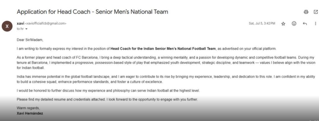Image resolution: width=319 pixels, height=121 pixels.
Task: Click paragraph starting 'As a former player'
Action: pyautogui.click(x=166, y=63)
